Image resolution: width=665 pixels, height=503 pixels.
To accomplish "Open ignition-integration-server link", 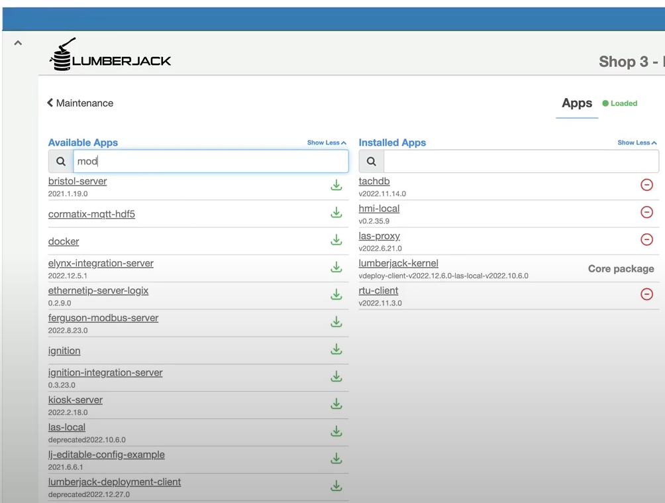I will pos(105,372).
